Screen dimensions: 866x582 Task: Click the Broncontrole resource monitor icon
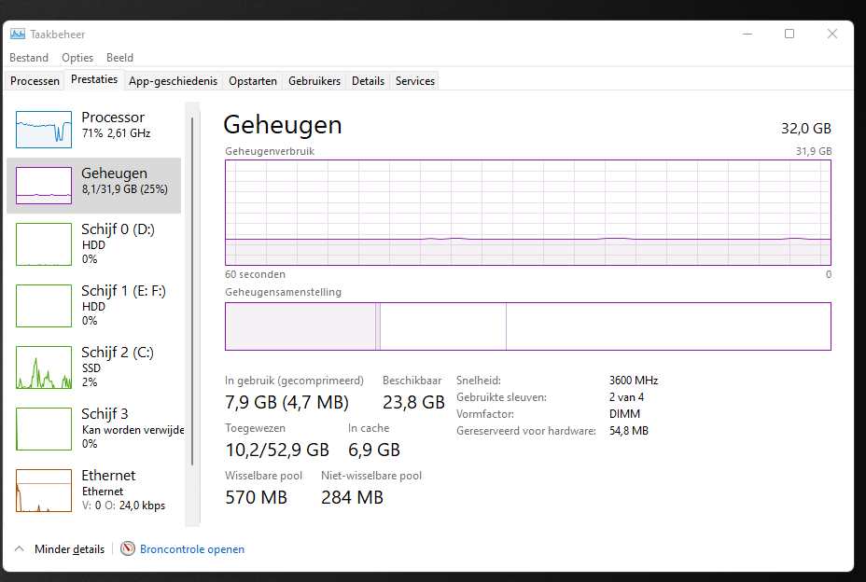[x=128, y=549]
